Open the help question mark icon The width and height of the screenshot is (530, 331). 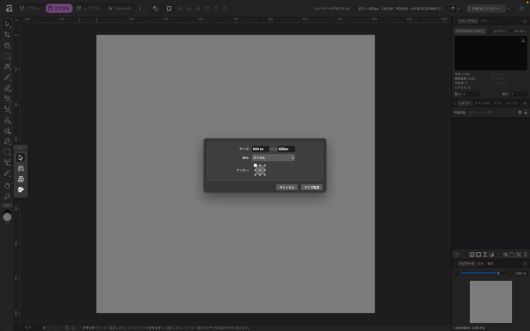coord(521,9)
